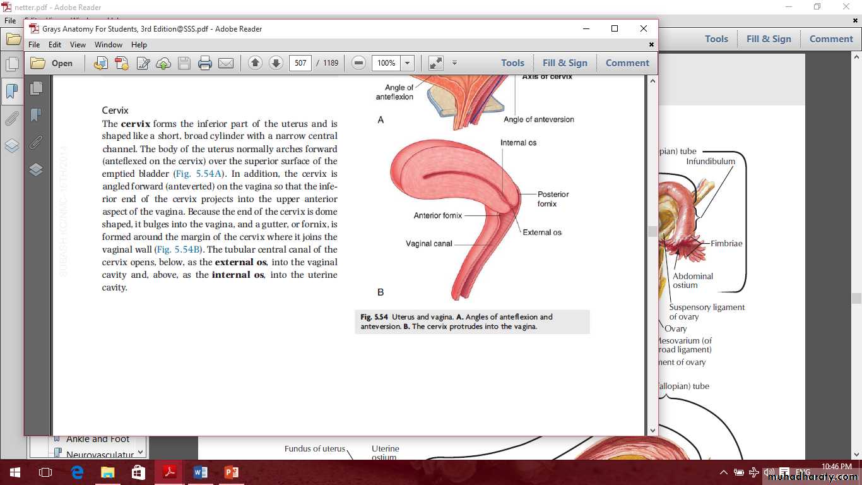Go to previous page with up arrow

click(x=255, y=63)
